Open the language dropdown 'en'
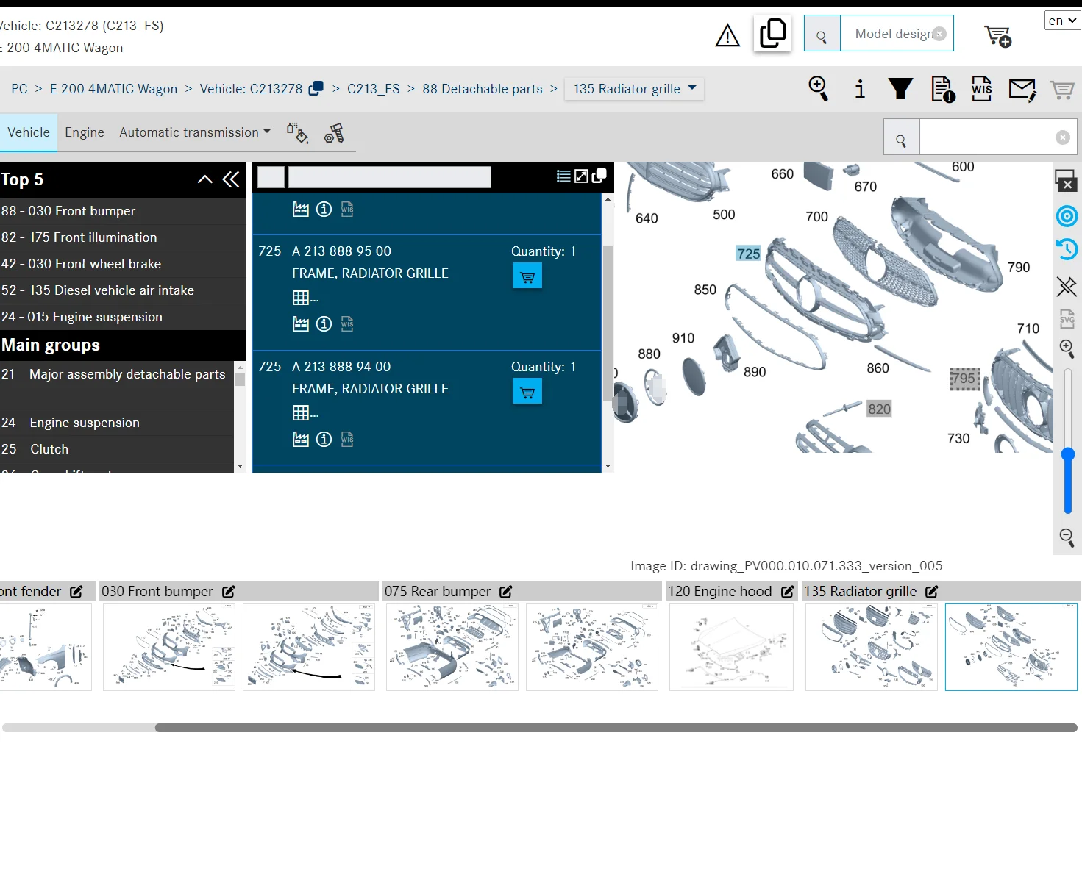This screenshot has height=888, width=1082. pyautogui.click(x=1062, y=21)
